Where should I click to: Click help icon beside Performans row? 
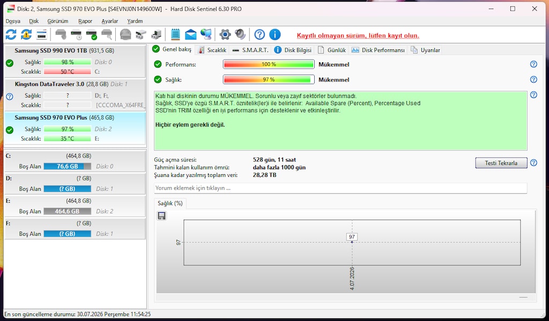click(x=533, y=64)
